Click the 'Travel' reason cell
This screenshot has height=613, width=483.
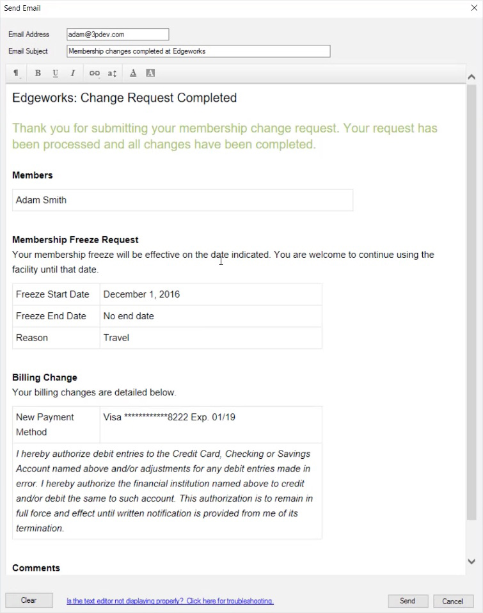point(211,338)
